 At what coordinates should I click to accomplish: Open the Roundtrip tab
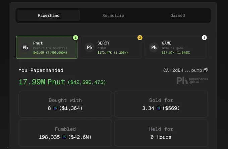[113, 15]
